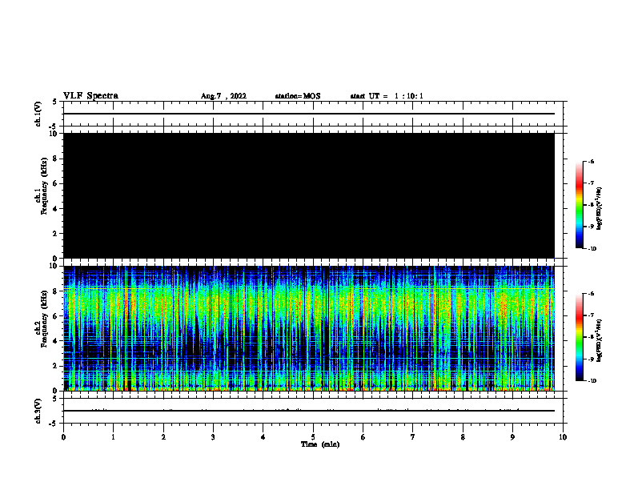Click the "4" tick on the time axis
Image resolution: width=634 pixels, height=490 pixels.
point(263,437)
